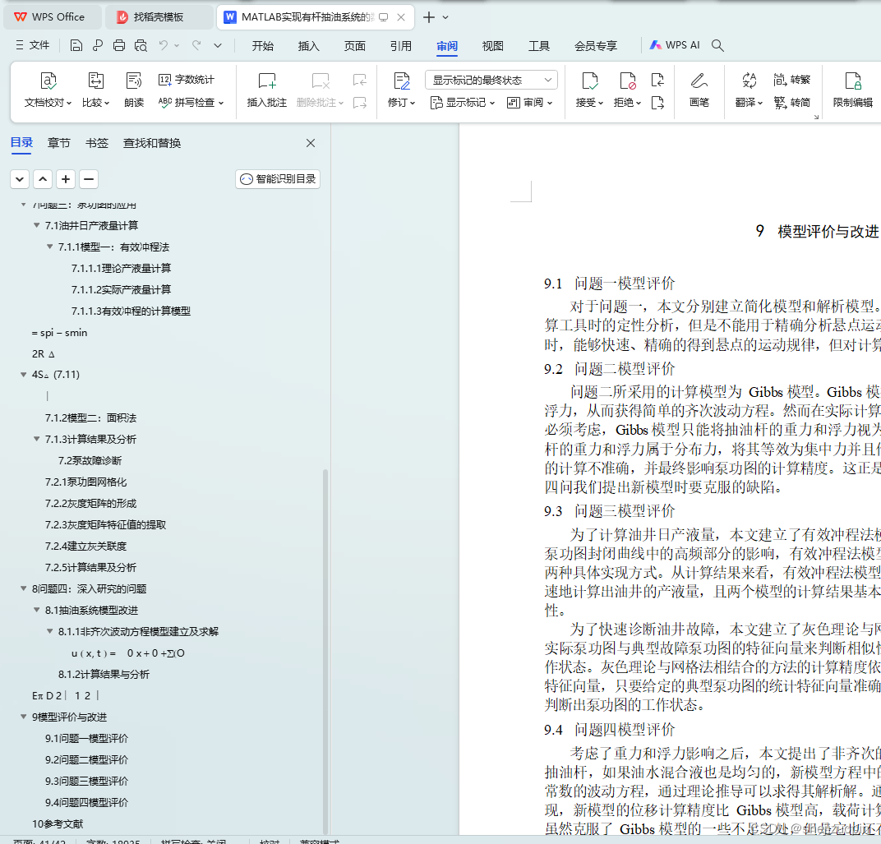Viewport: 881px width, 844px height.
Task: Toggle 修订 track changes
Action: pyautogui.click(x=401, y=90)
